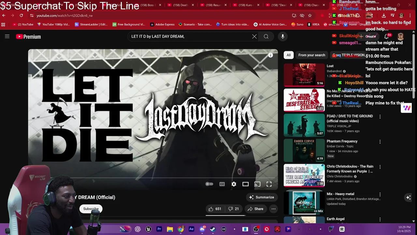This screenshot has height=235, width=417.
Task: Open the KREA bookmark
Action: click(x=313, y=24)
